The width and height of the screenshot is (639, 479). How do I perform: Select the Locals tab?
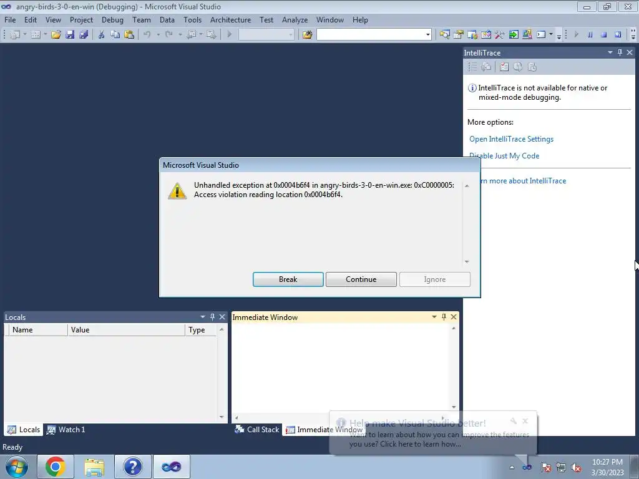(x=24, y=429)
